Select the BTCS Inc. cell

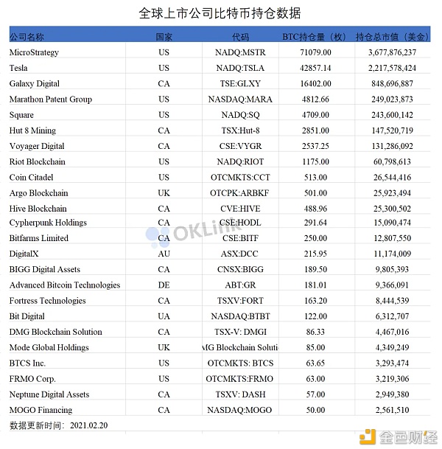click(27, 363)
